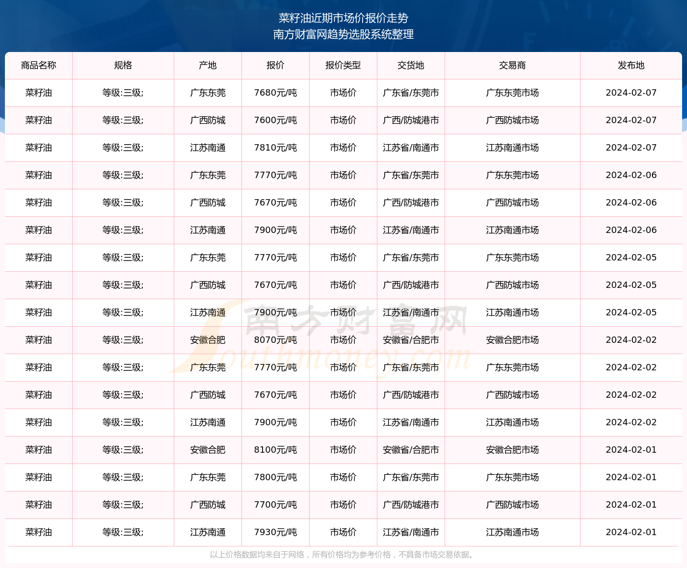Click 广西防城 origin in the 7700元/吨 row

pos(208,505)
